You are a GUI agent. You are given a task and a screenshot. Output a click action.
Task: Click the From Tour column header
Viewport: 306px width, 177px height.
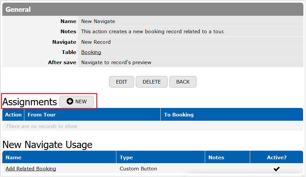[92, 114]
